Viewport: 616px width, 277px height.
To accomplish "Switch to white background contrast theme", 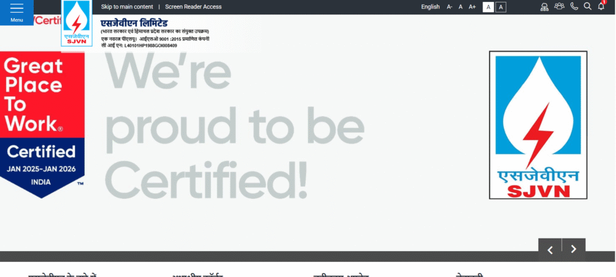I will pos(488,7).
